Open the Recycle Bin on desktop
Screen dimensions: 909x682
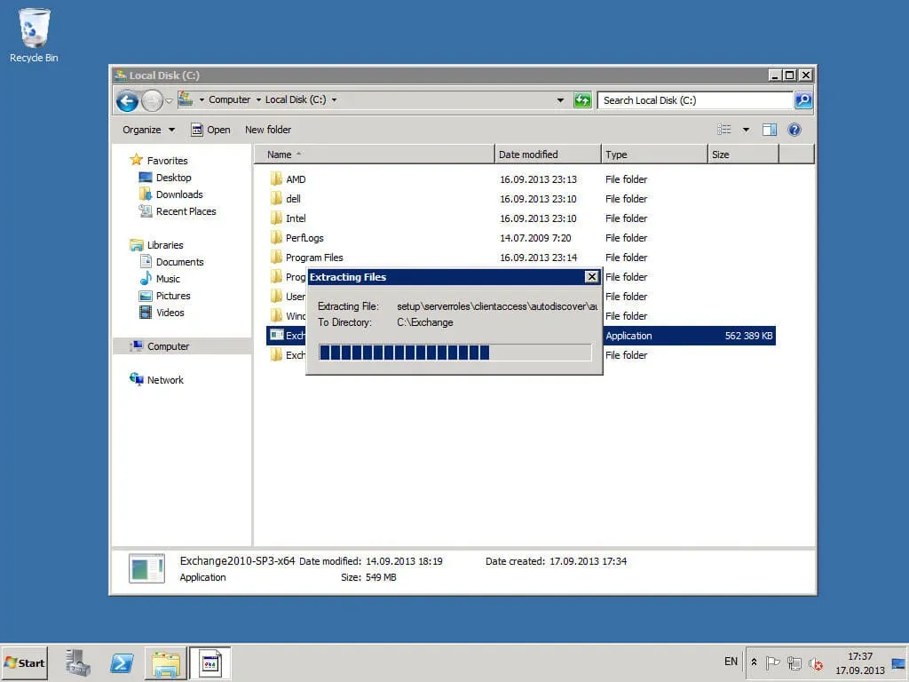34,35
